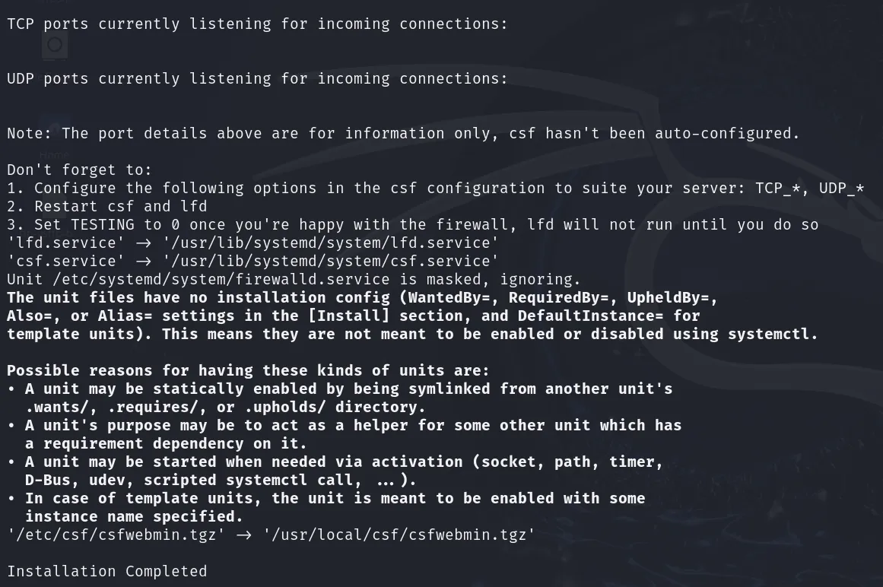Click the 'Installation Completed' line
The width and height of the screenshot is (883, 587).
(x=107, y=571)
